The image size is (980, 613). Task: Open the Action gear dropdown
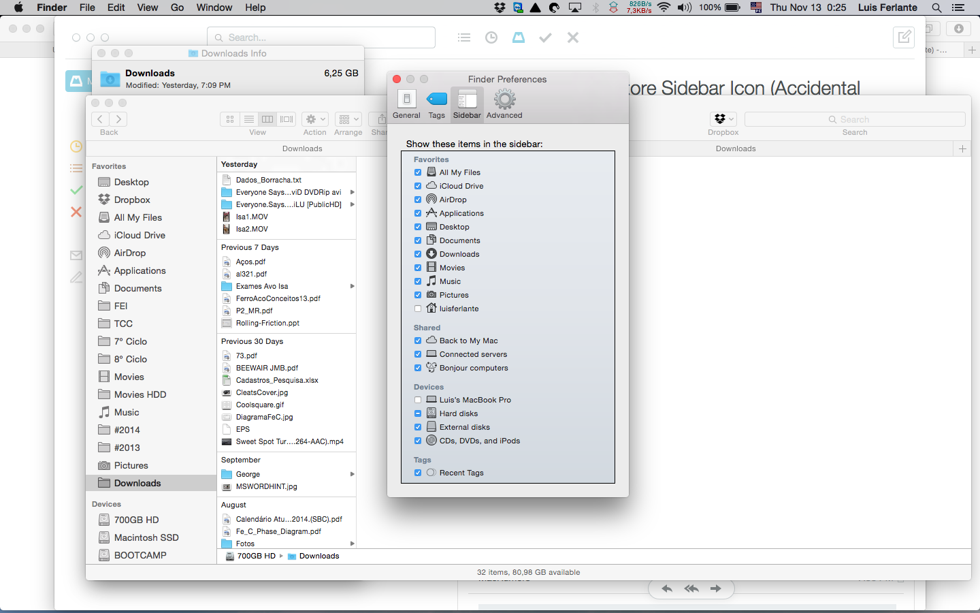coord(315,119)
